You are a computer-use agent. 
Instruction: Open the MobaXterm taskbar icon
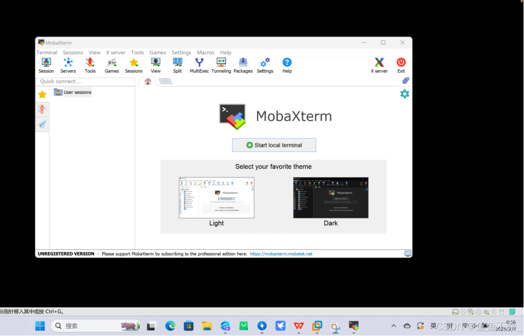[354, 326]
